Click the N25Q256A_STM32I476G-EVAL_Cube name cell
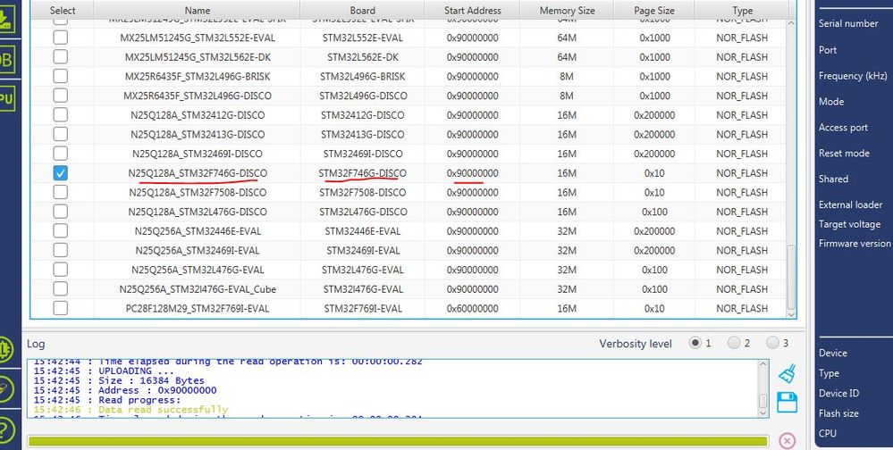893x450 pixels. click(x=197, y=289)
